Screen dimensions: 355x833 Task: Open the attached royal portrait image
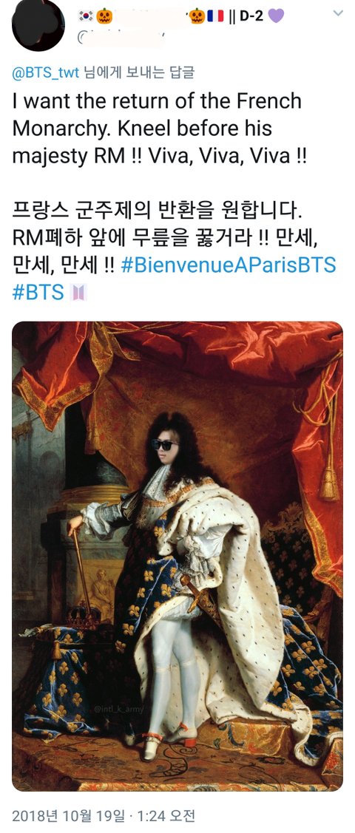tap(177, 557)
